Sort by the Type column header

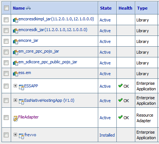142,8
